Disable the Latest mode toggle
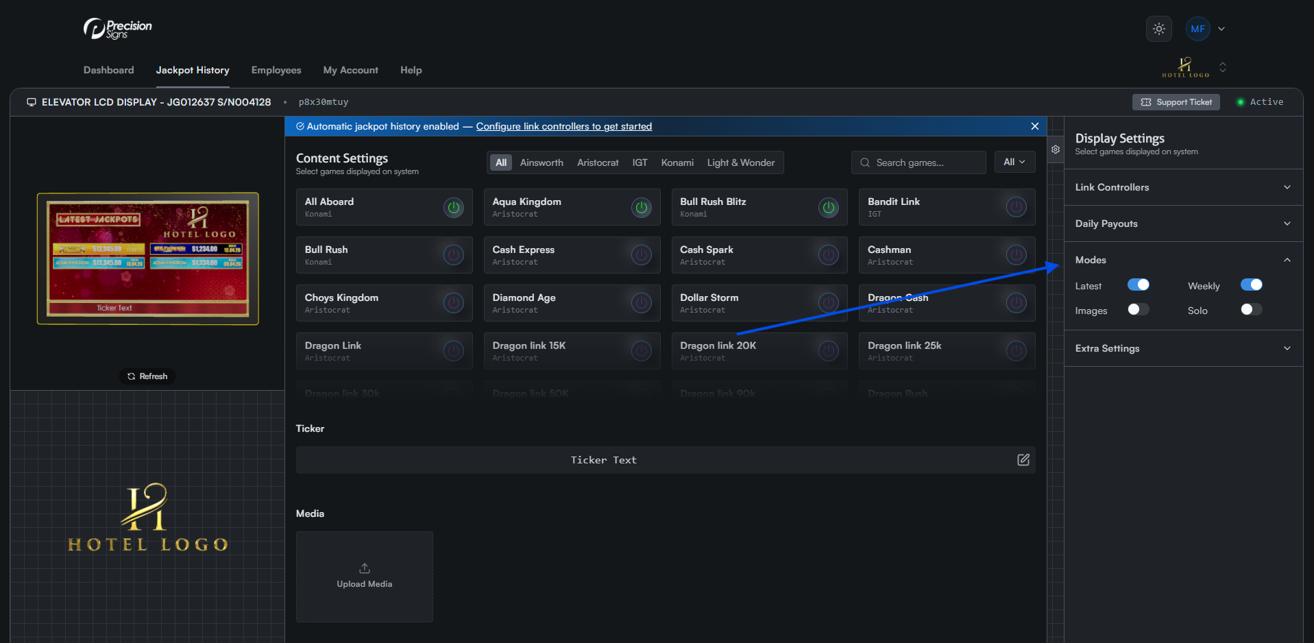 [1138, 284]
